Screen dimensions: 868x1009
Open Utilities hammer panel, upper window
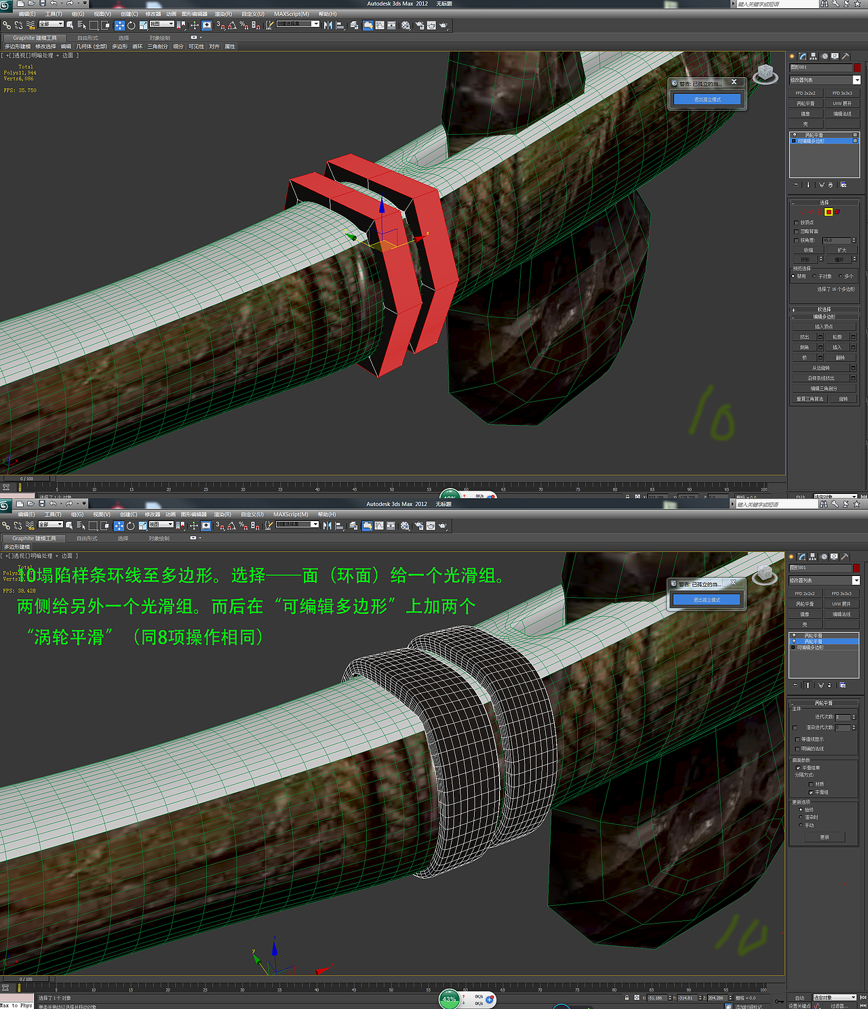(846, 56)
